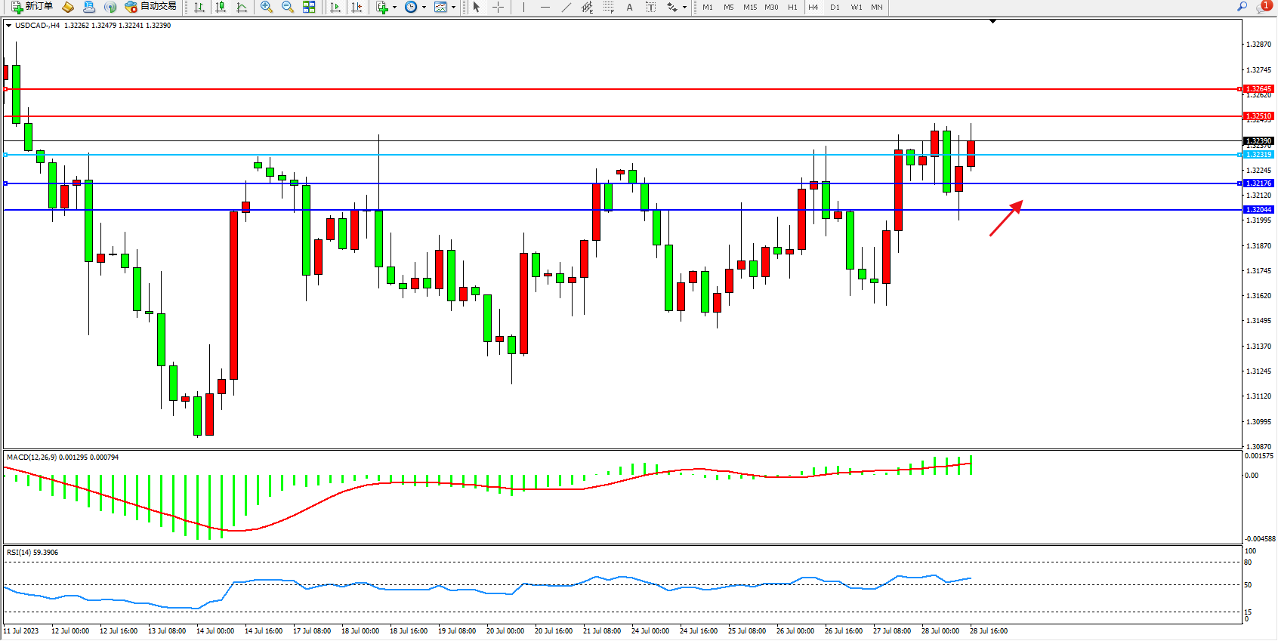This screenshot has height=641, width=1278.
Task: Select the crosshair tool
Action: (x=499, y=7)
